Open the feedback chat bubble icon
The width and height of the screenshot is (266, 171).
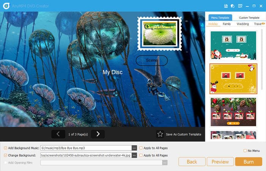click(x=233, y=6)
